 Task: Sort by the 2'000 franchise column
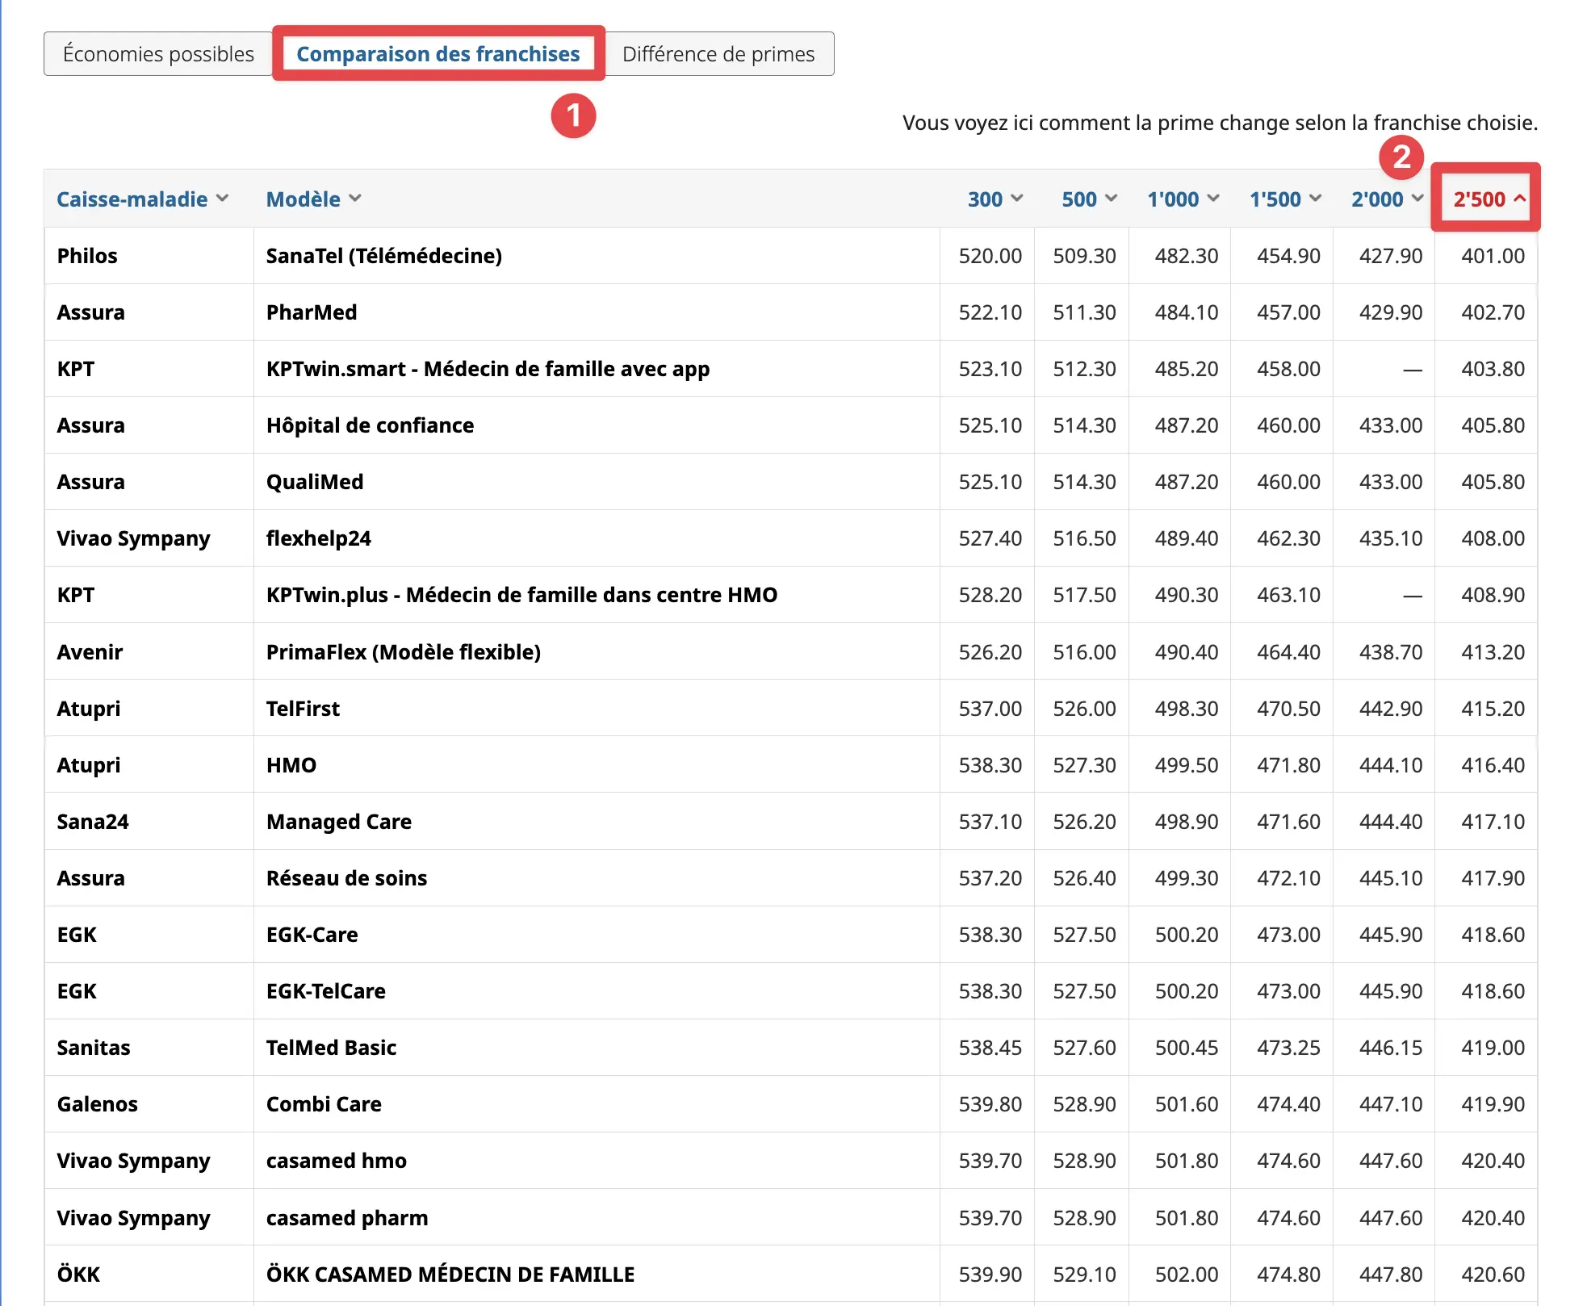tap(1388, 199)
